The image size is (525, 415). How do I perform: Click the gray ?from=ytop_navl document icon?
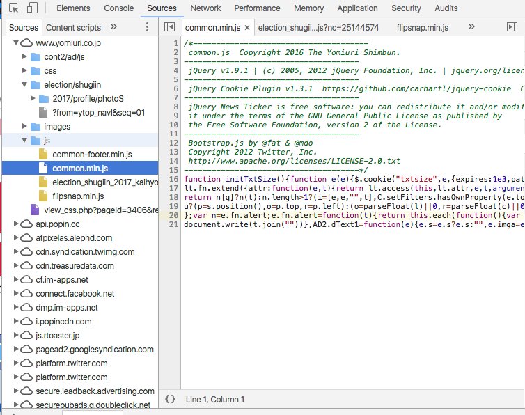pos(43,112)
